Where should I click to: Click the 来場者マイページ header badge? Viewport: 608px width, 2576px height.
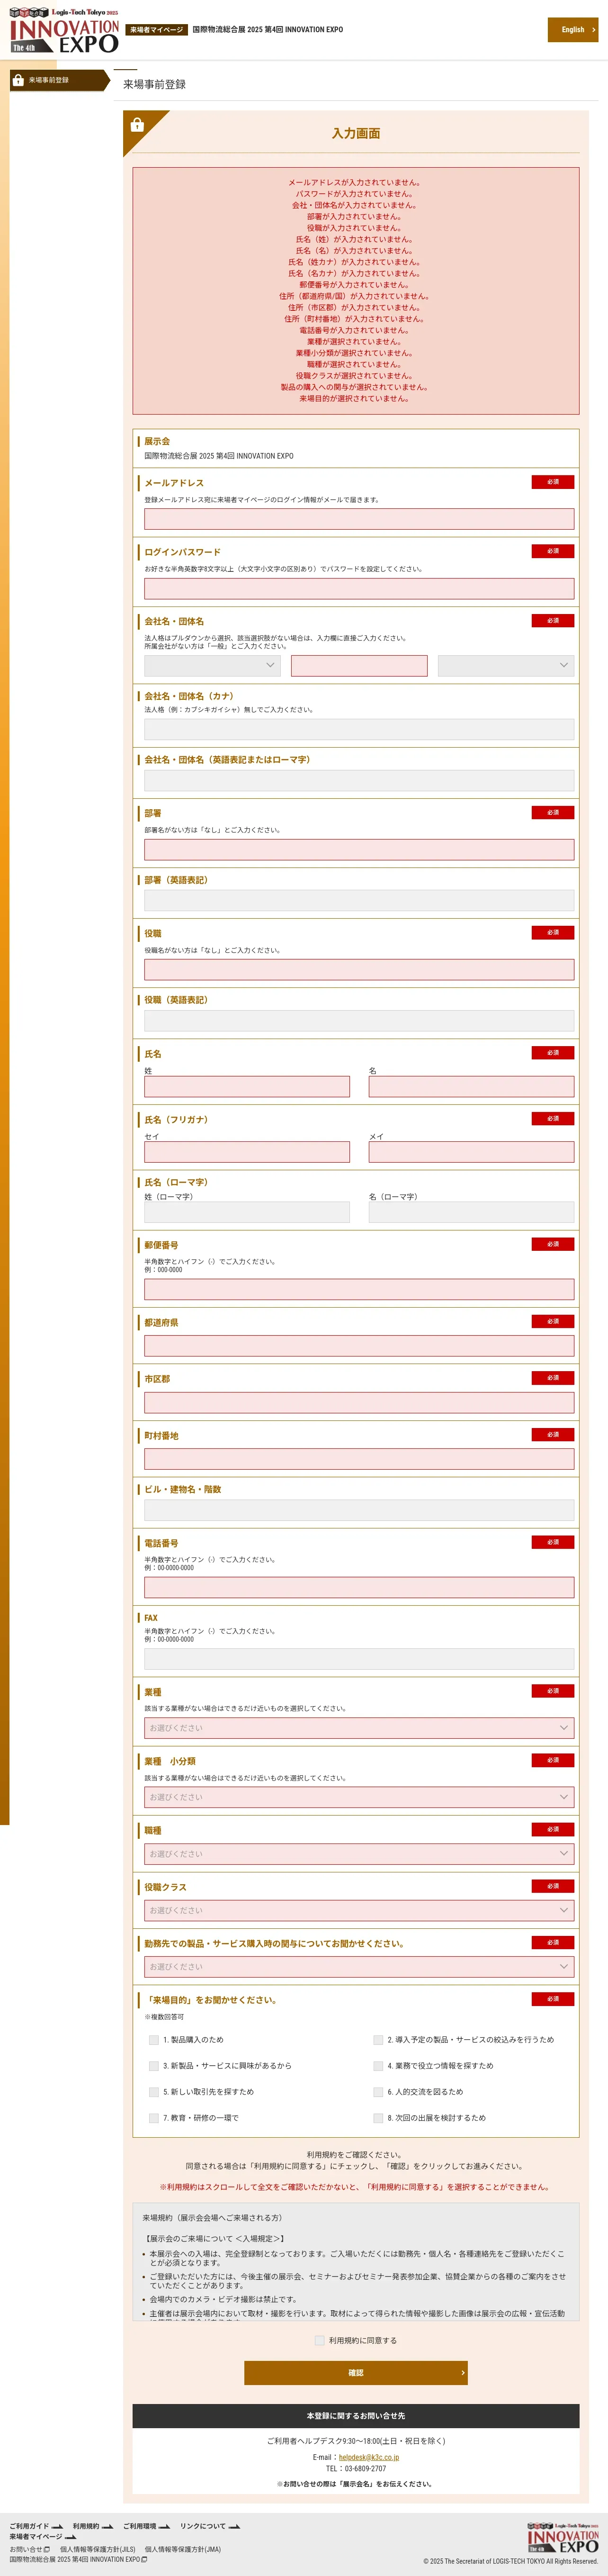157,30
